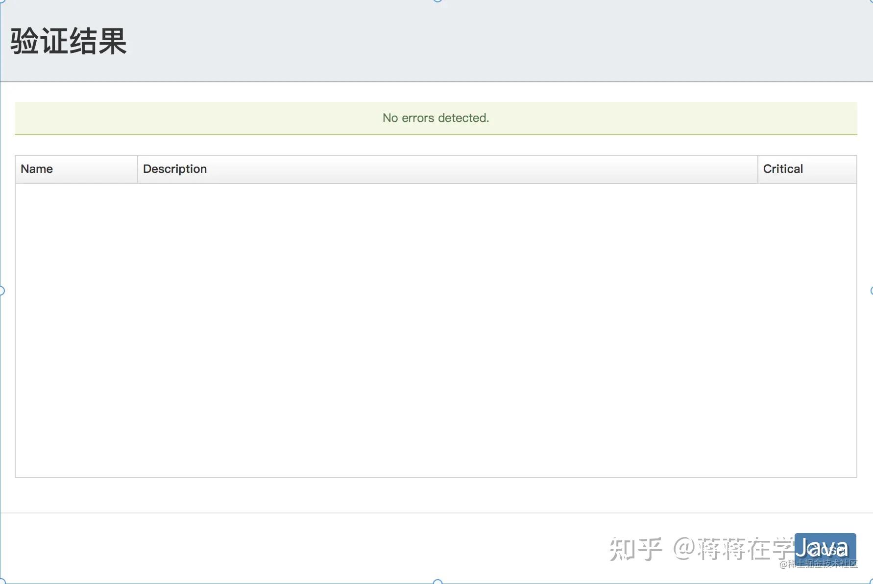This screenshot has height=584, width=873.
Task: Select the empty results table body
Action: click(436, 328)
